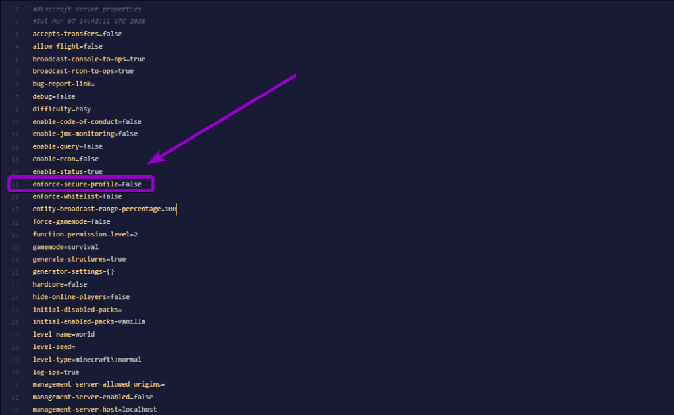The image size is (674, 415).
Task: Click the gamemode=survival setting
Action: 65,246
